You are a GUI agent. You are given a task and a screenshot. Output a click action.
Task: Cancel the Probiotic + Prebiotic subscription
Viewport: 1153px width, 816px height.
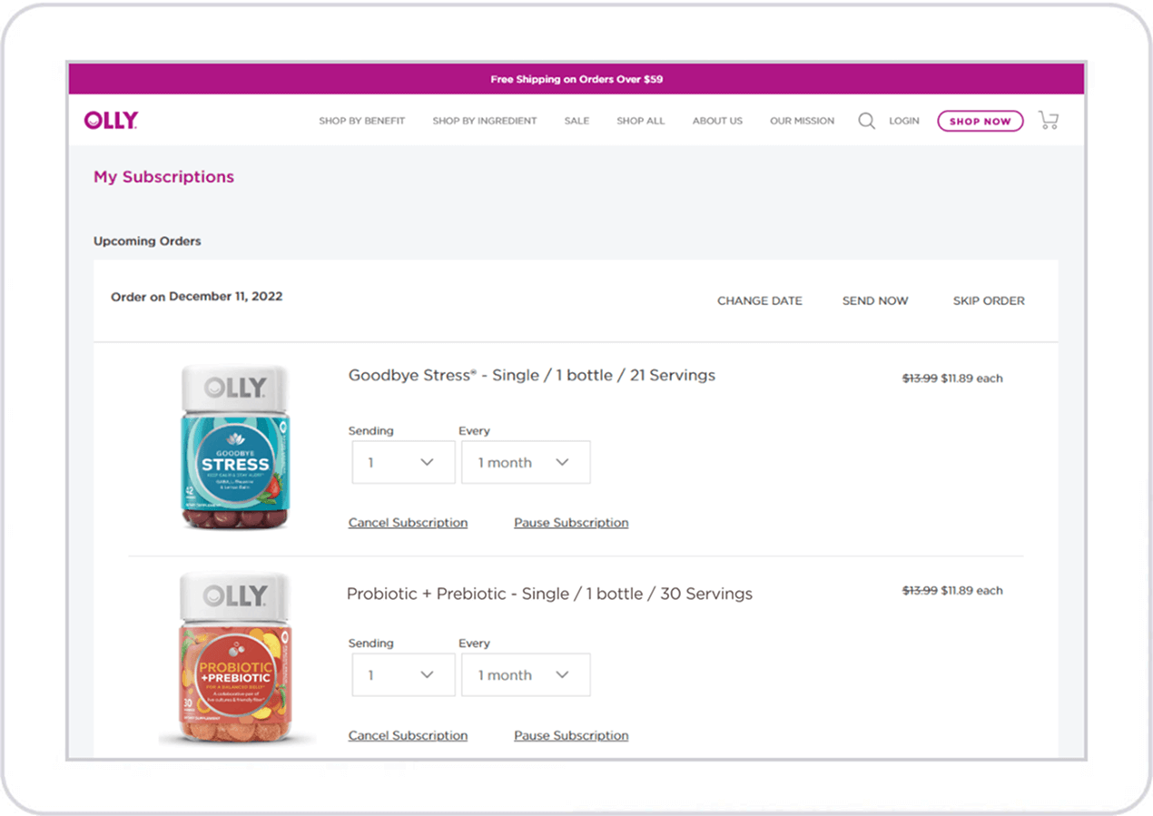(x=408, y=735)
